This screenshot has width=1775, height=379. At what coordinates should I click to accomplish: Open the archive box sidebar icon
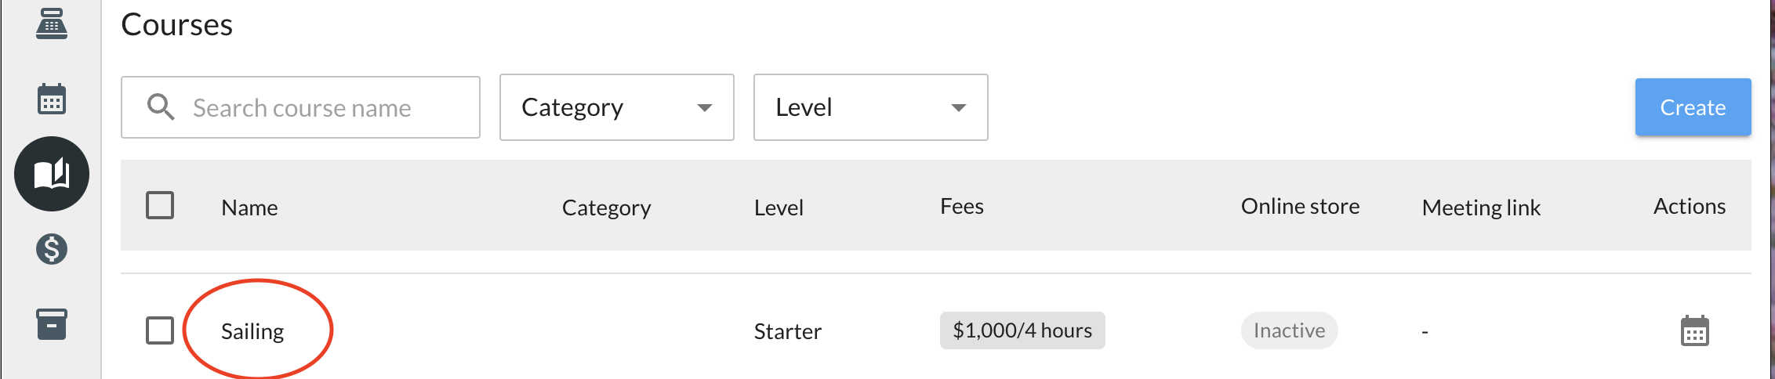52,323
